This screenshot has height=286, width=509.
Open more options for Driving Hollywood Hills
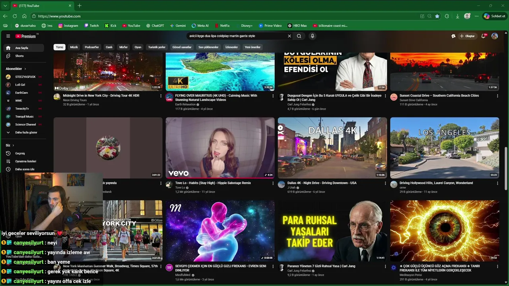(497, 183)
